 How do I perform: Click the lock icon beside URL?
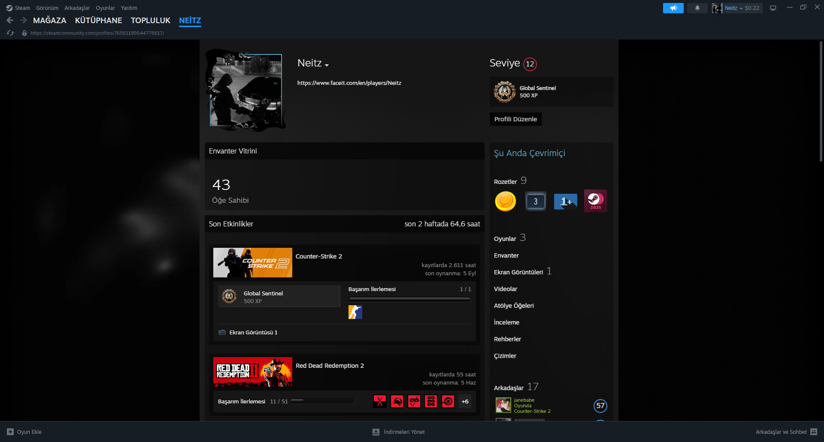pos(24,33)
